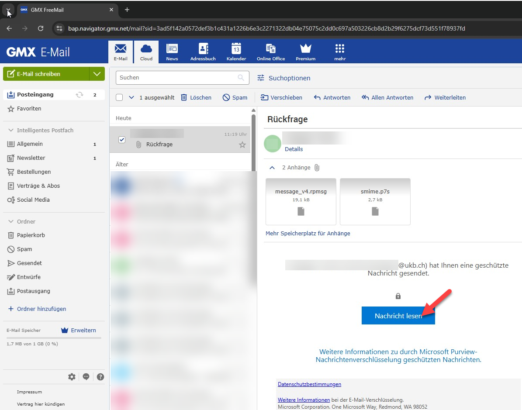Click Mehr Speicherplatz für Anhänge
The width and height of the screenshot is (522, 410).
click(308, 233)
